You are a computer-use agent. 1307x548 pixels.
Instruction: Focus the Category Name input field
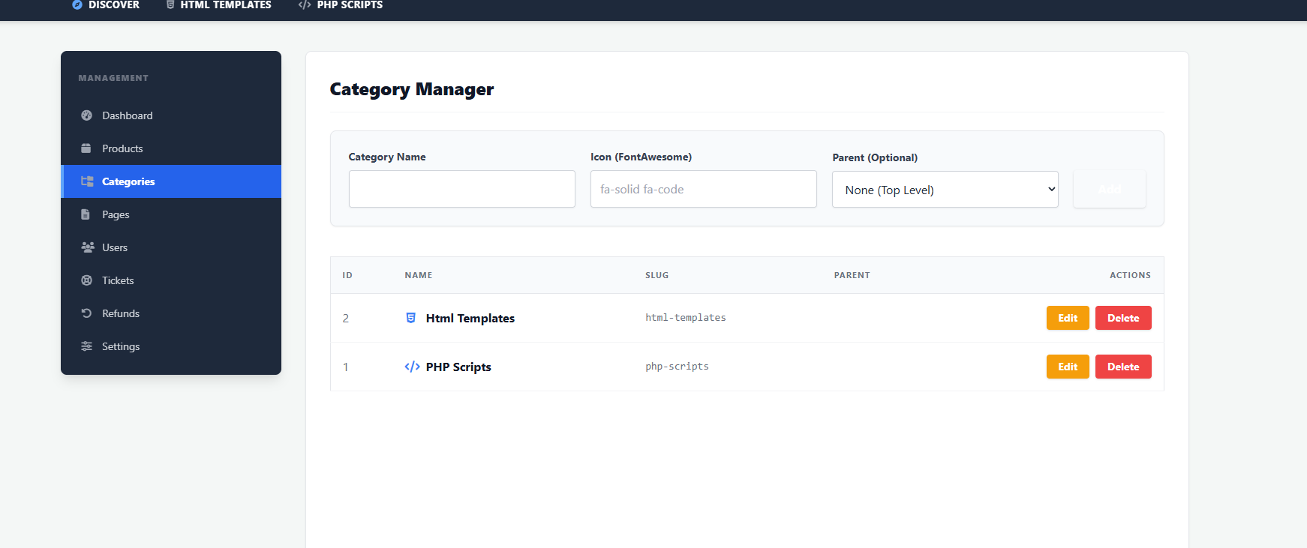(462, 189)
